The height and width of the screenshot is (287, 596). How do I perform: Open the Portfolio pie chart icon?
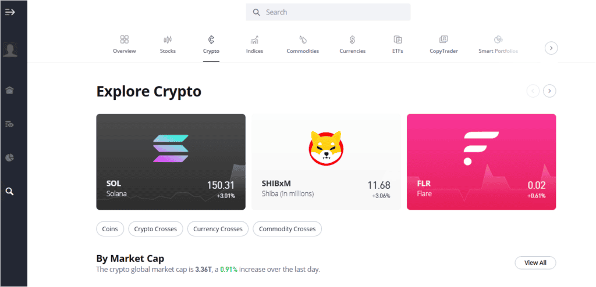pyautogui.click(x=10, y=157)
